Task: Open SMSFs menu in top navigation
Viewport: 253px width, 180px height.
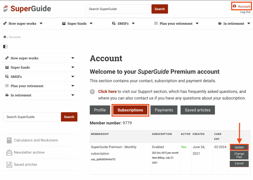Action: click(x=123, y=23)
